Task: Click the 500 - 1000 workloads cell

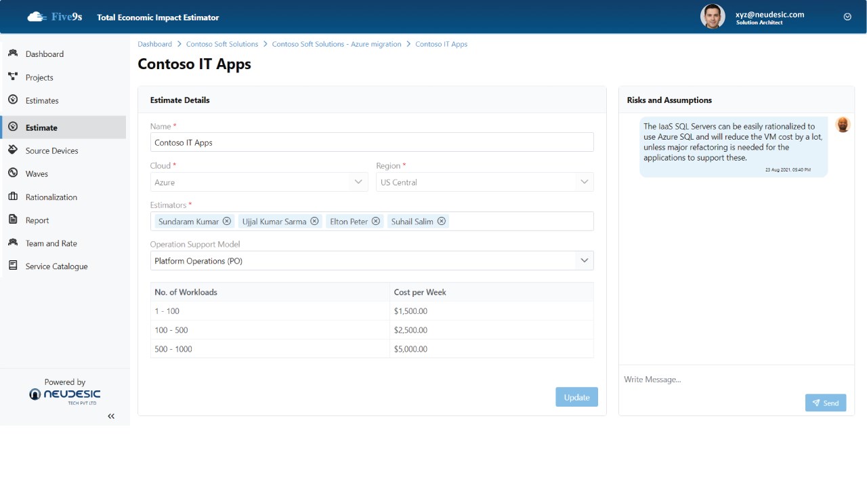Action: [x=270, y=349]
